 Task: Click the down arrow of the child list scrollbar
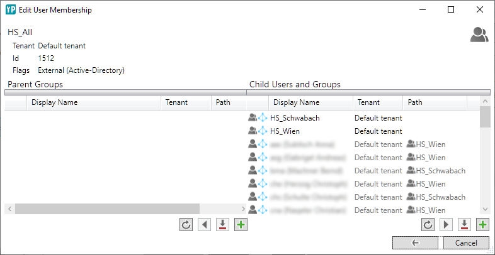coord(485,209)
